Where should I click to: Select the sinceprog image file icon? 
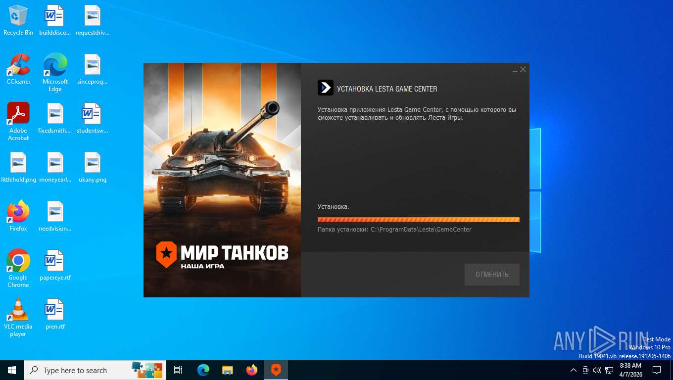93,69
